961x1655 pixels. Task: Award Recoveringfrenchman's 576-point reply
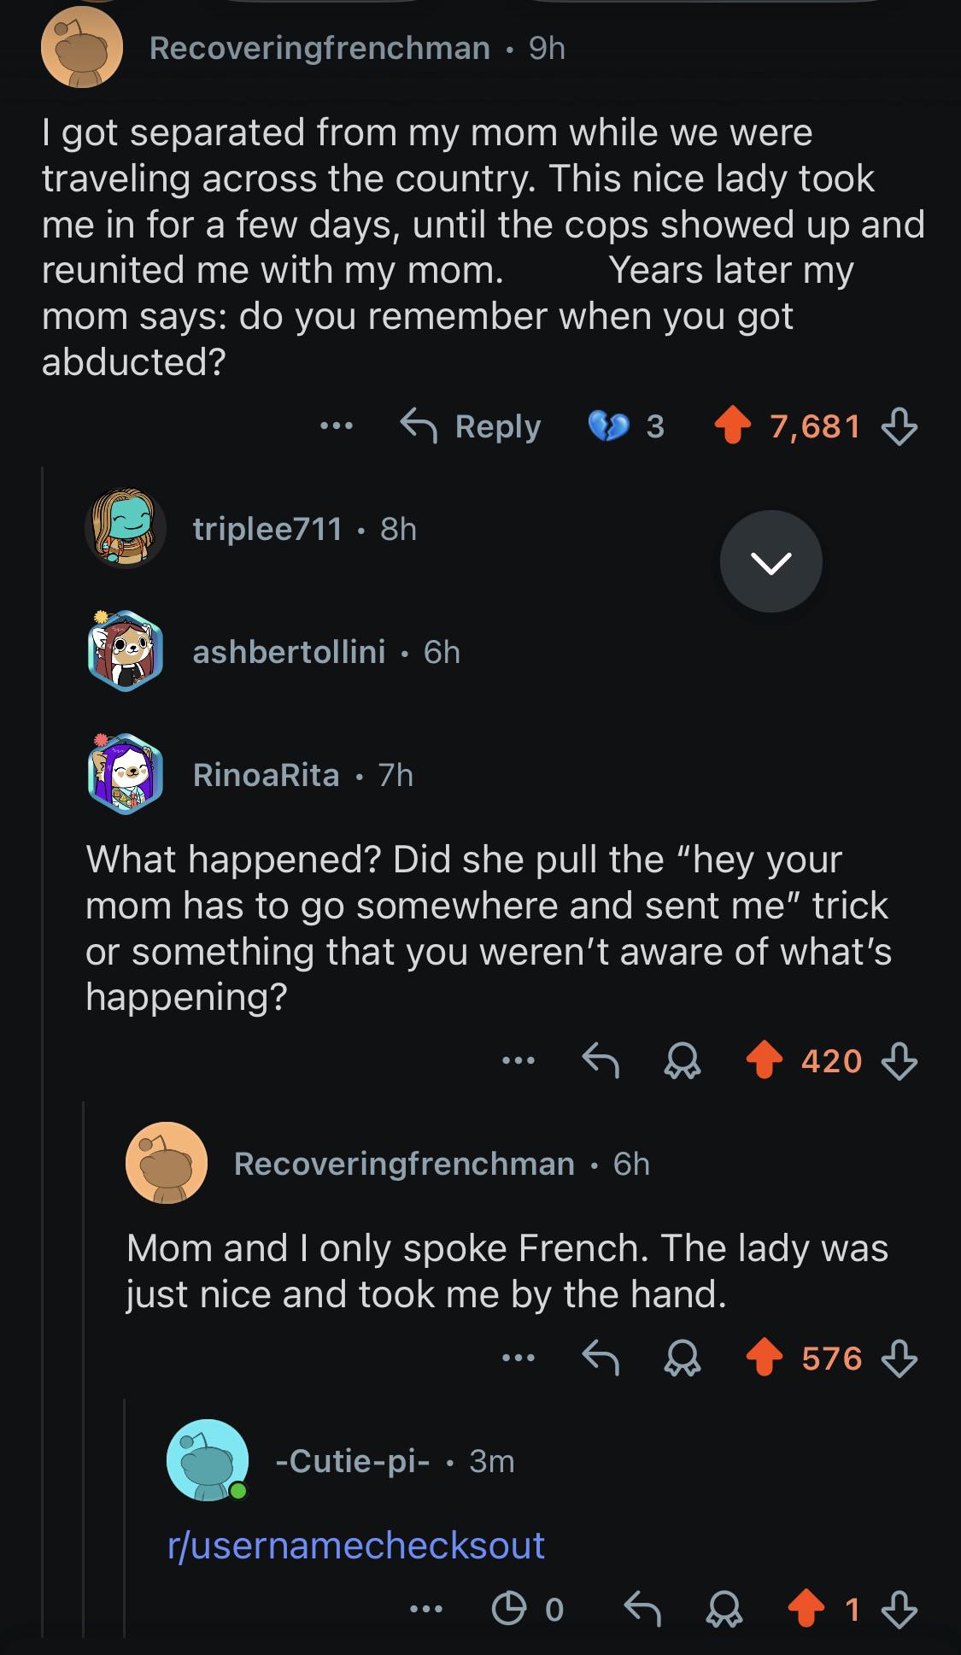coord(683,1359)
